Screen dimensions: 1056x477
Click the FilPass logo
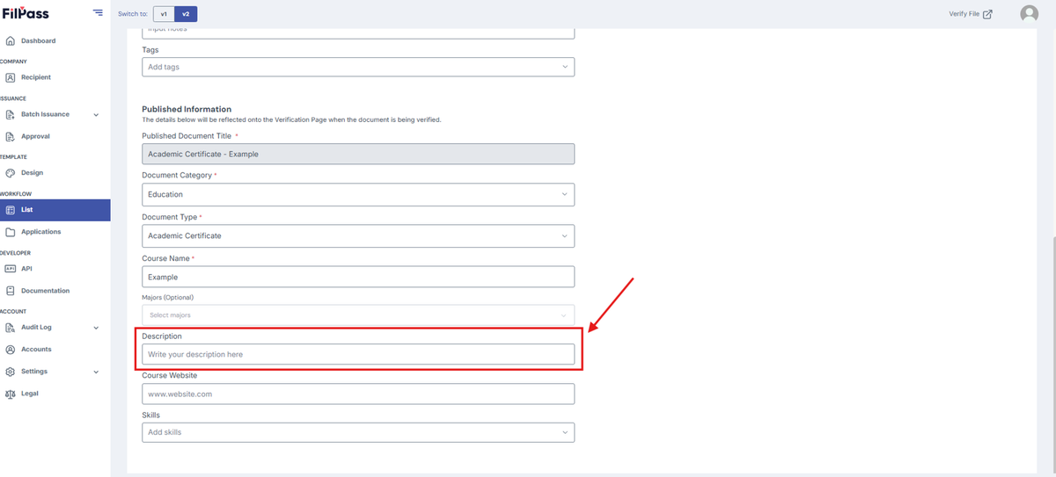click(x=25, y=13)
